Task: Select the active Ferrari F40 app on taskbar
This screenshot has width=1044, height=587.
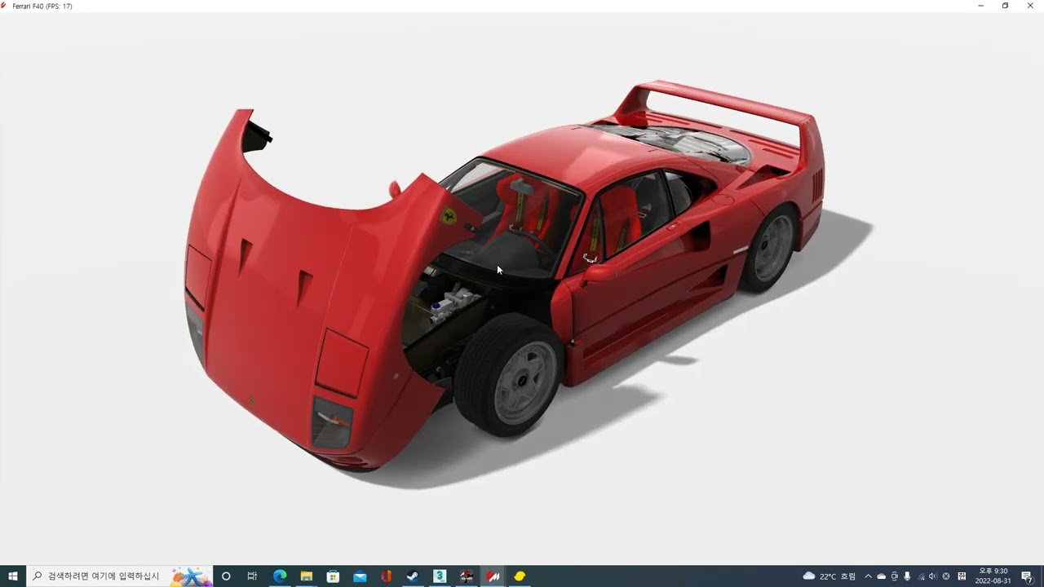Action: (x=493, y=576)
